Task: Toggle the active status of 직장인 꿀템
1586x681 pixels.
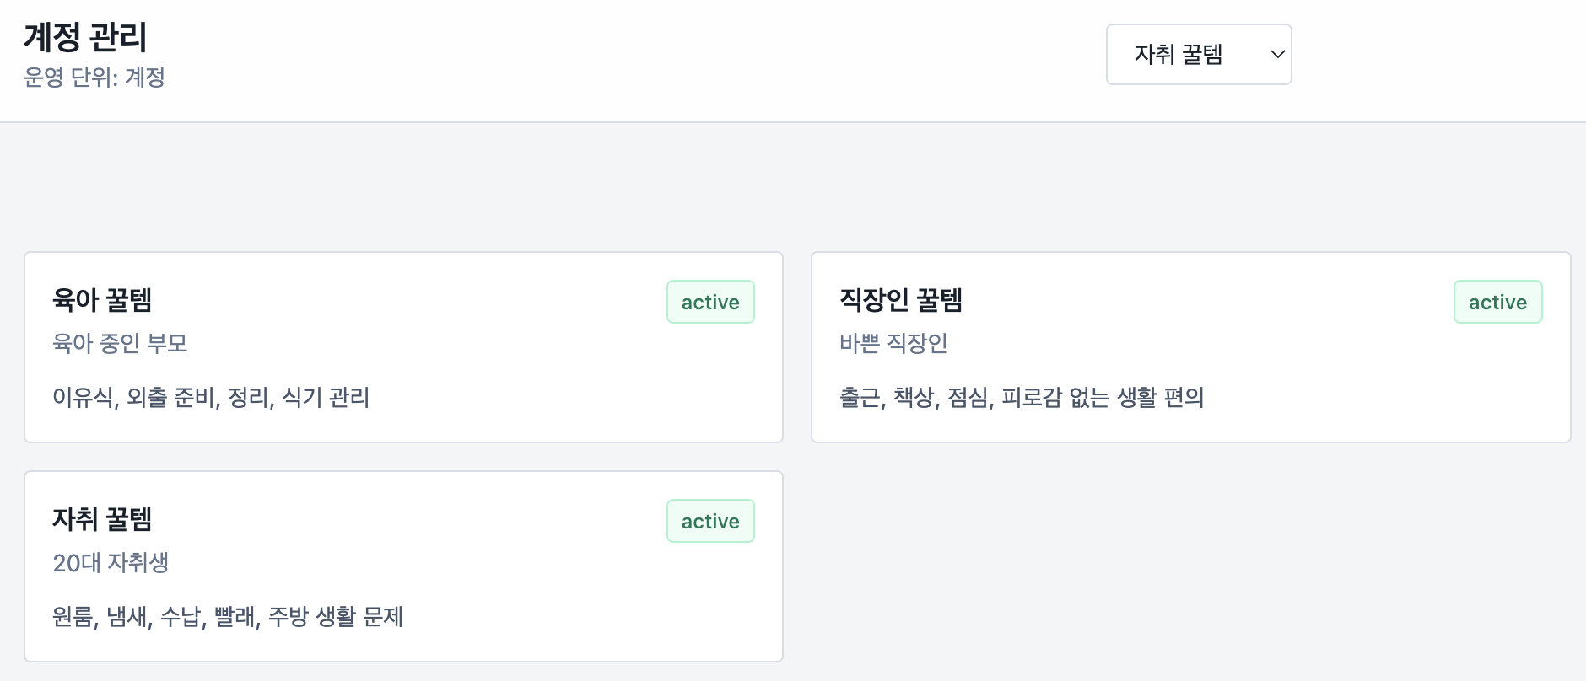Action: tap(1497, 301)
